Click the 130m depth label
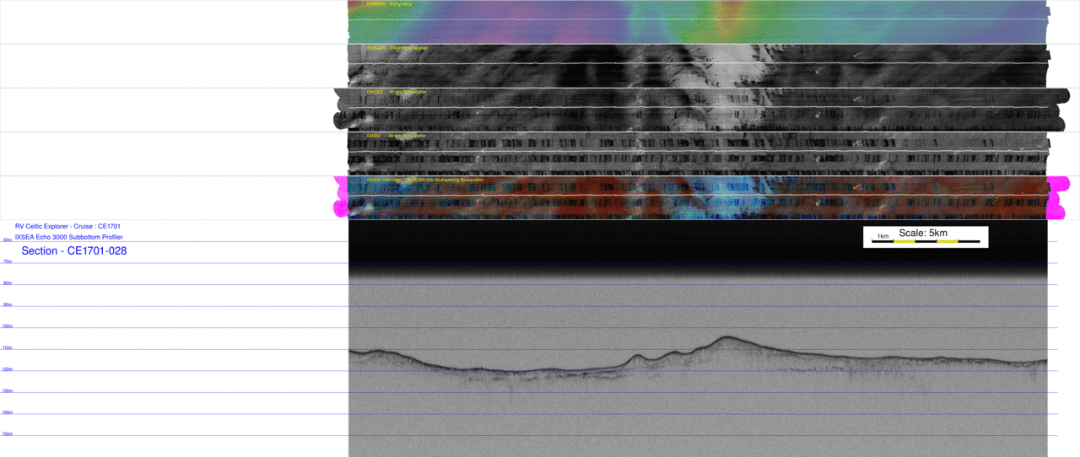This screenshot has height=457, width=1080. [x=7, y=390]
